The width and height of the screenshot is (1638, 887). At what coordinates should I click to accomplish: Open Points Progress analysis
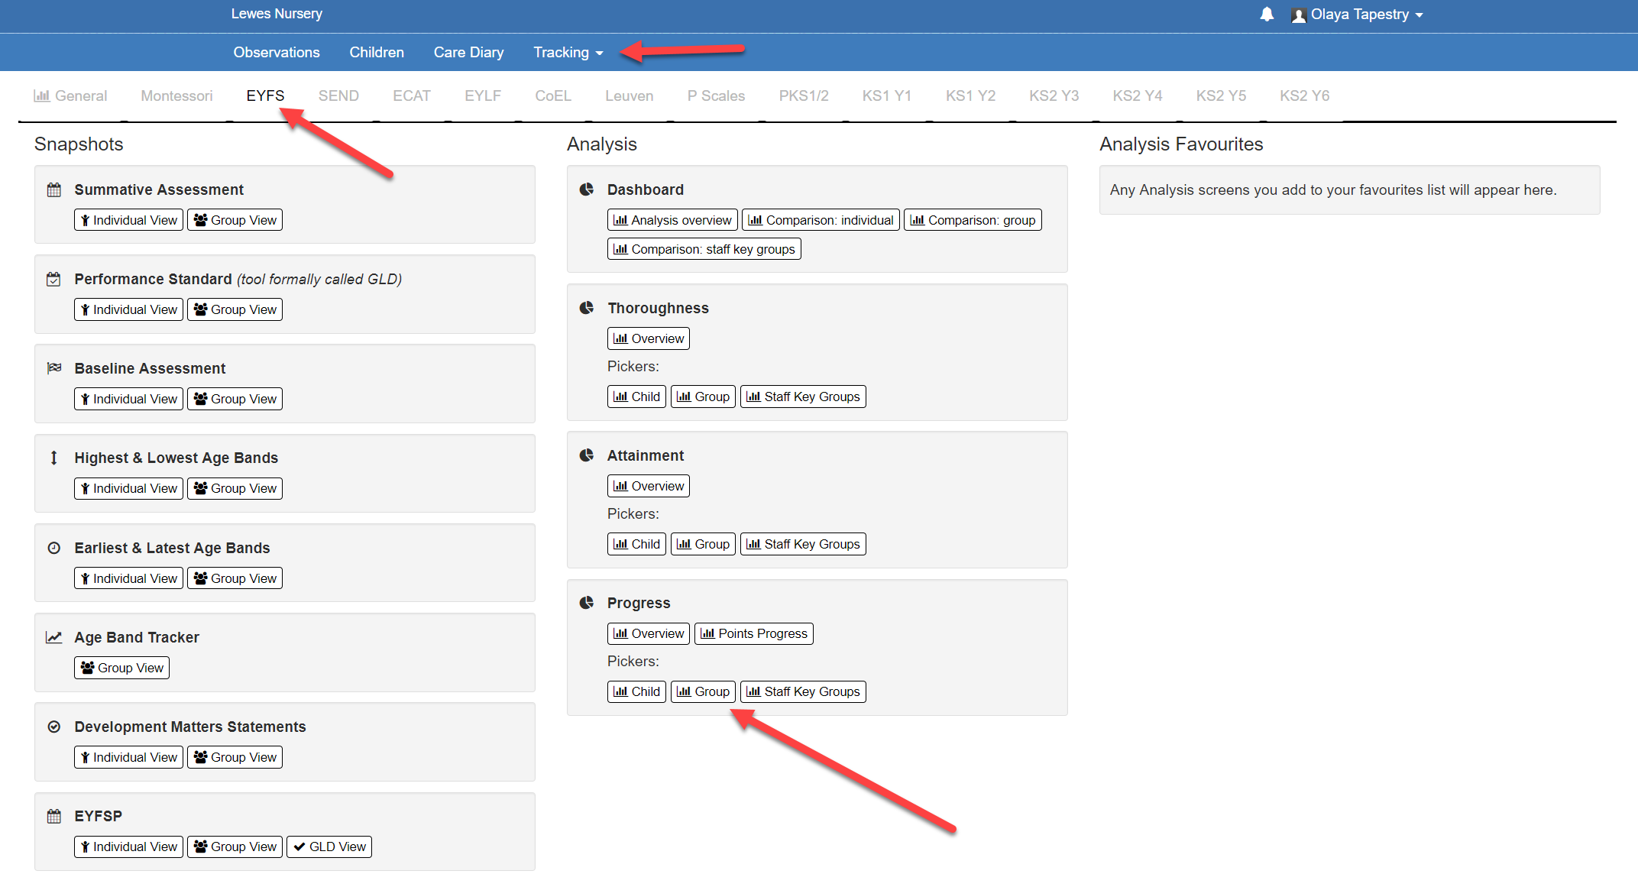753,633
